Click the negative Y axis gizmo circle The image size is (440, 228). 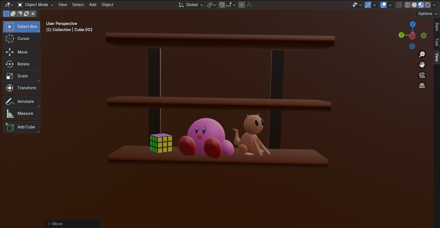[424, 35]
